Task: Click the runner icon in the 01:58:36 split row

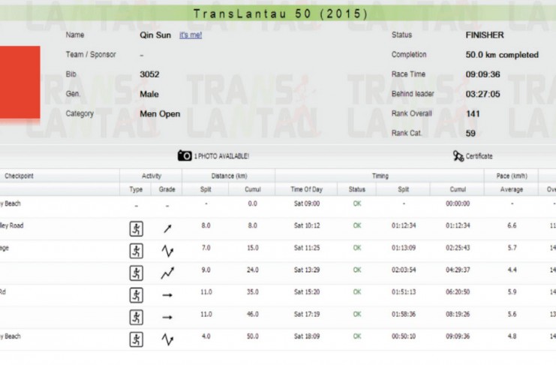Action: click(136, 318)
